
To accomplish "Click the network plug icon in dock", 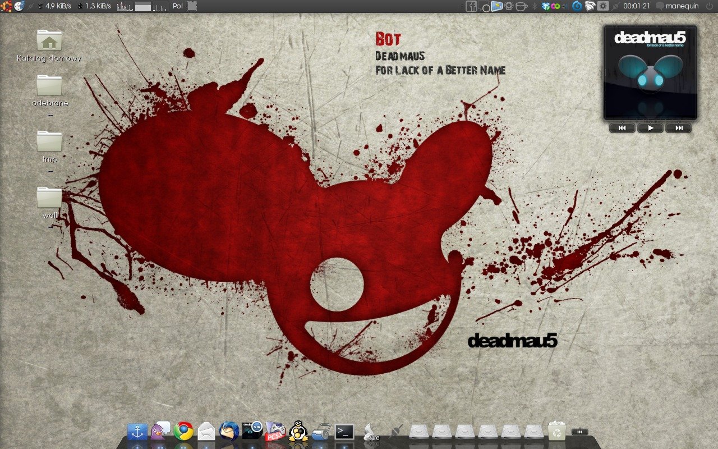I will (396, 431).
